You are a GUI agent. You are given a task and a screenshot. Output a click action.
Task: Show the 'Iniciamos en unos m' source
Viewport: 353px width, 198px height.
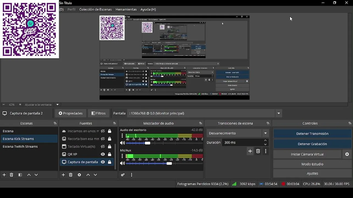tap(103, 131)
